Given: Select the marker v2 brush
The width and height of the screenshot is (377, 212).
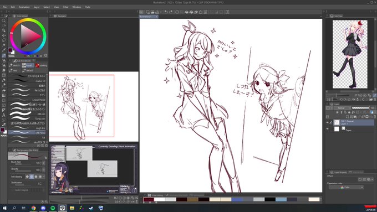Looking at the screenshot, I should pos(27,81).
